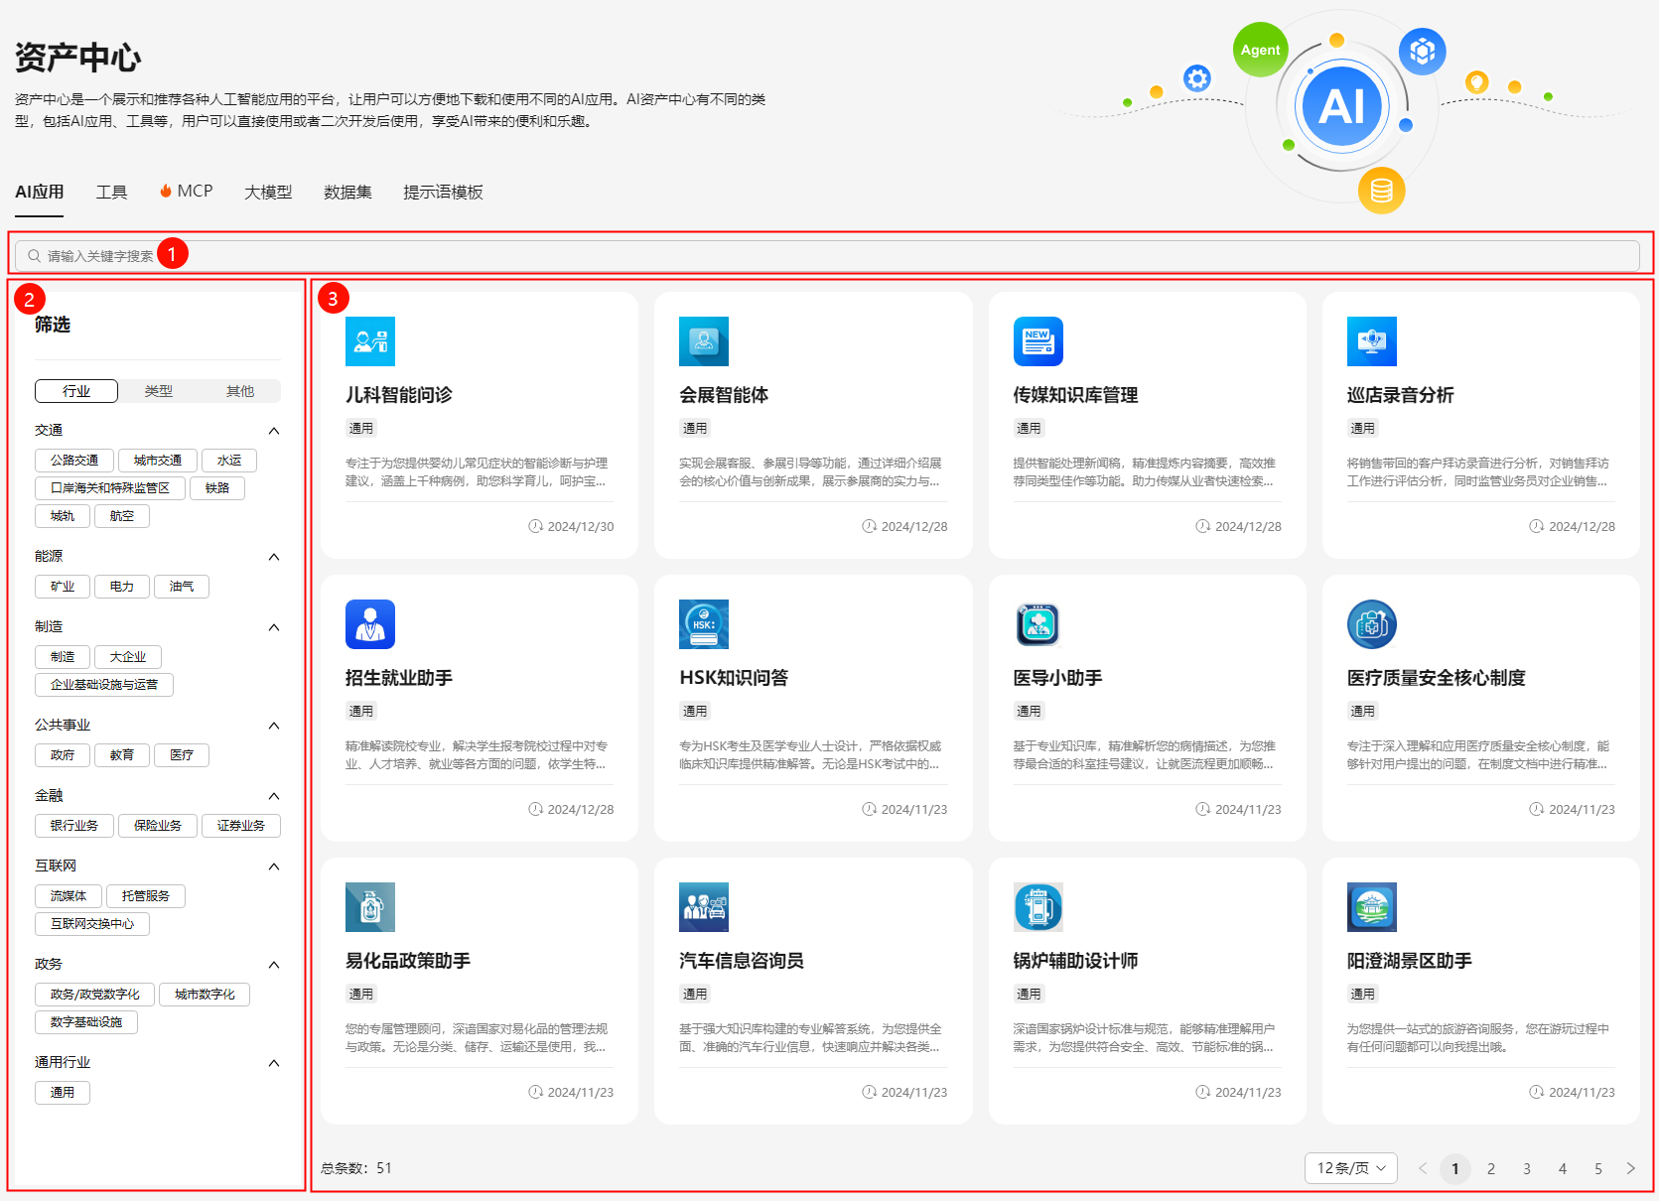This screenshot has height=1201, width=1659.
Task: Toggle the 电力 filter tag
Action: point(122,587)
